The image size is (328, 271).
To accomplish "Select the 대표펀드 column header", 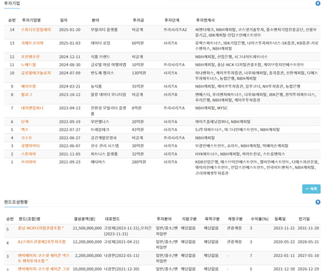I will pyautogui.click(x=112, y=219).
